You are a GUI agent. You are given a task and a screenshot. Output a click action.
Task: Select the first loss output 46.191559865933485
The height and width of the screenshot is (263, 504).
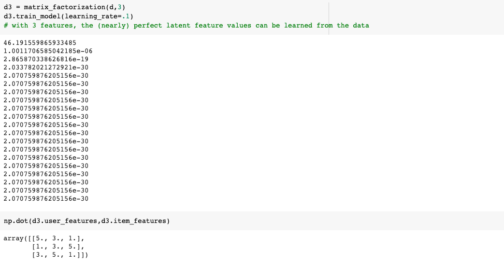[40, 42]
